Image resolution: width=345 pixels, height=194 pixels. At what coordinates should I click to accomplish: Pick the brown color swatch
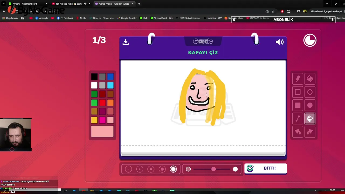[110, 94]
